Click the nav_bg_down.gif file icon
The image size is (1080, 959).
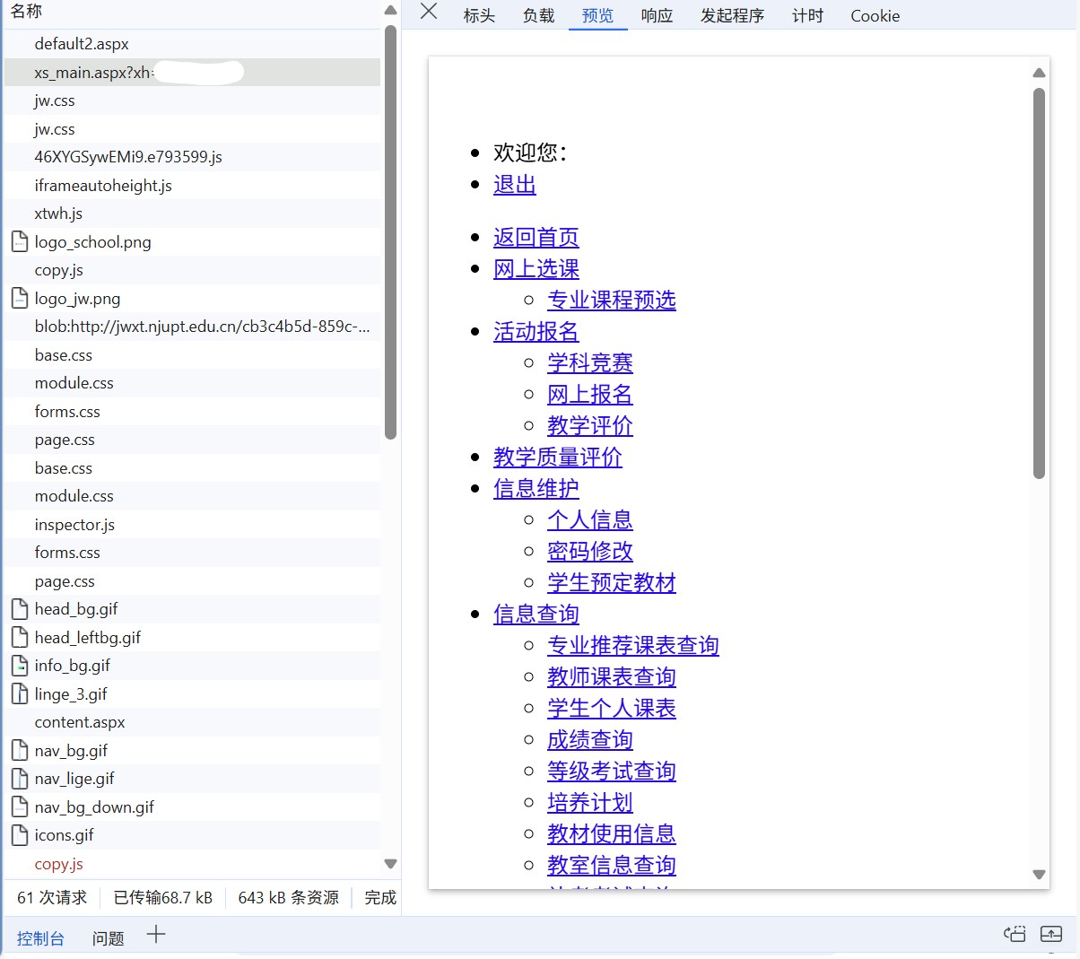click(19, 807)
